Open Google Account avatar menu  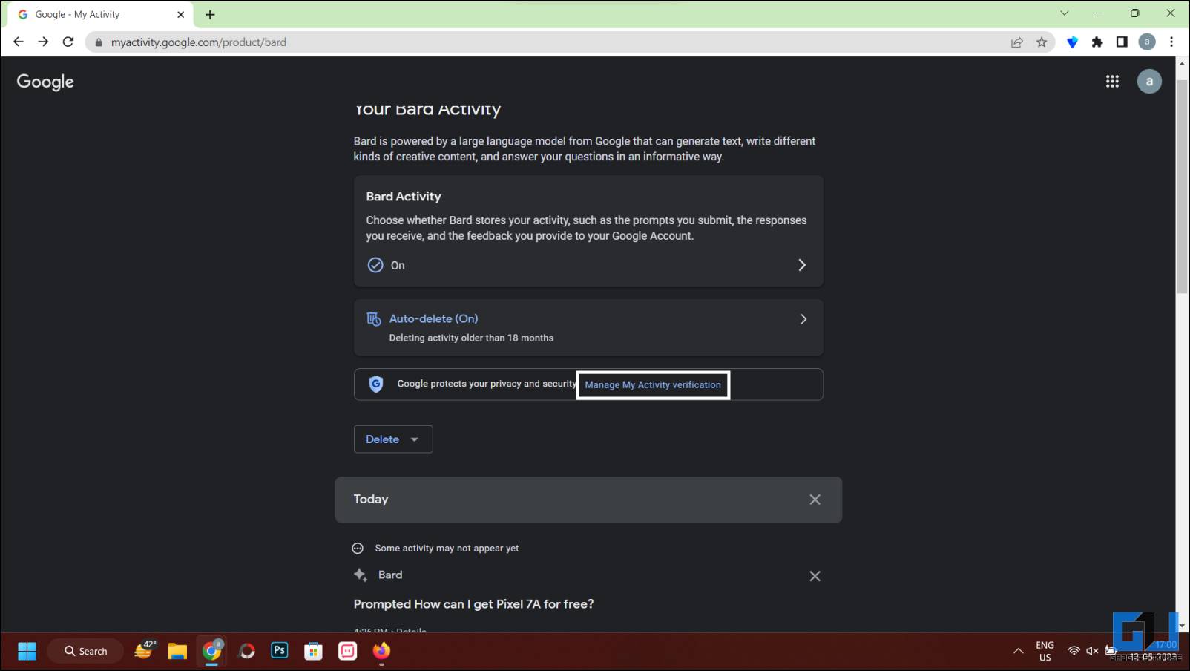click(x=1149, y=82)
